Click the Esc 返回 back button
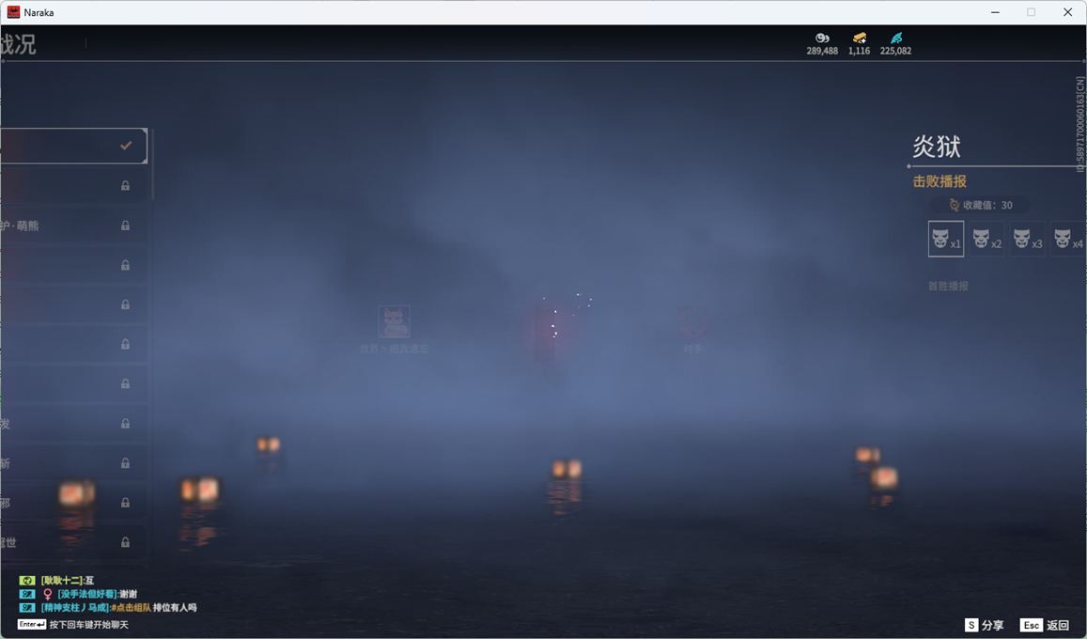Viewport: 1087px width, 639px height. tap(1046, 625)
